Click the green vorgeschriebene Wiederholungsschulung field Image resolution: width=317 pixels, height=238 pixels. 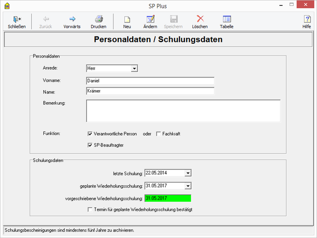(x=168, y=198)
